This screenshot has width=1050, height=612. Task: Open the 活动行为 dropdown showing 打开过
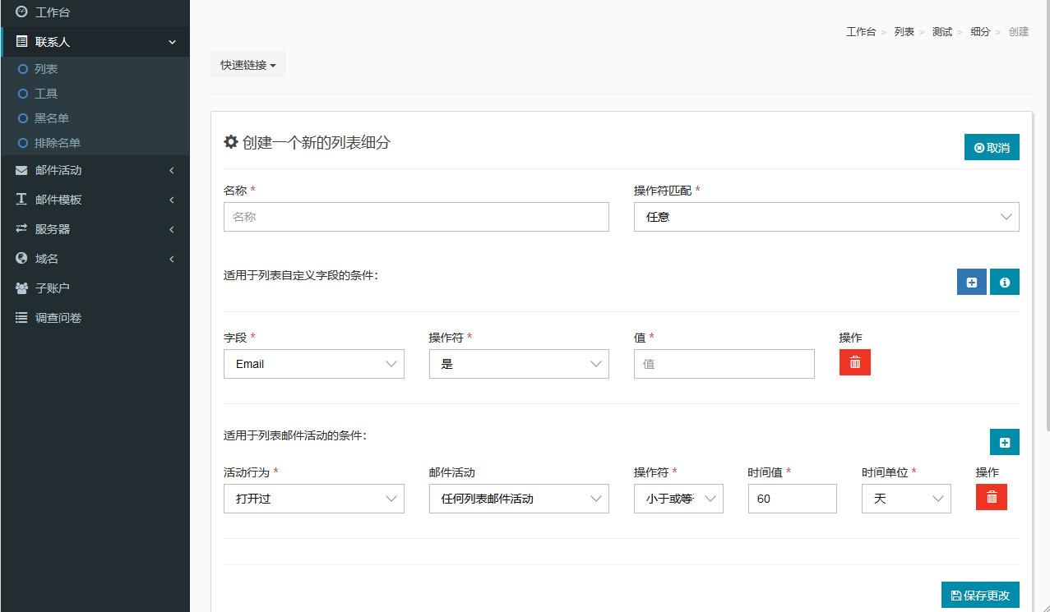pos(314,499)
